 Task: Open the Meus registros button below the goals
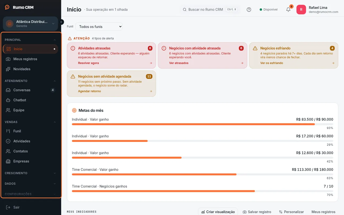(x=324, y=212)
